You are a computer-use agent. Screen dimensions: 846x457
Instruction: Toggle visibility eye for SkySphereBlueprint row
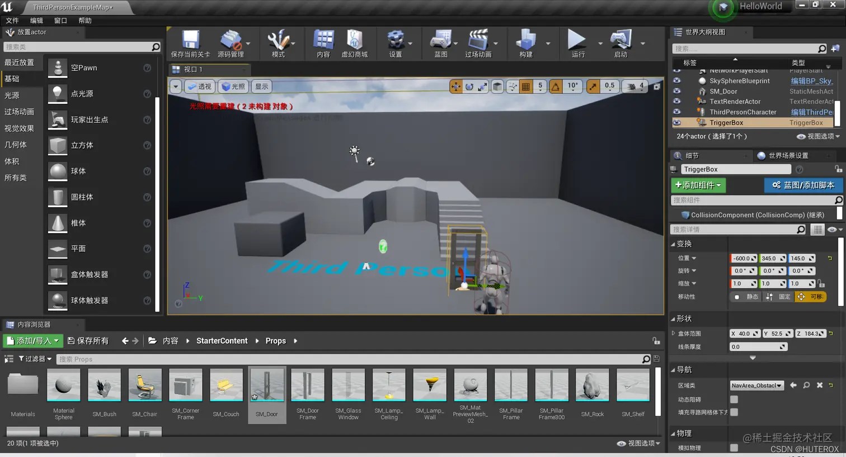pyautogui.click(x=677, y=80)
